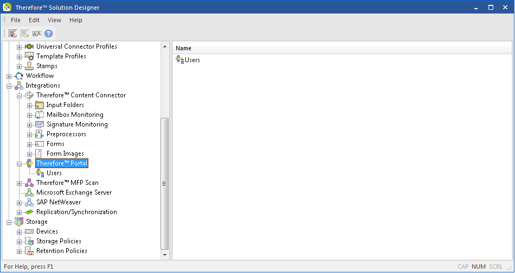This screenshot has height=273, width=515.
Task: Click the Storage icon in tree
Action: (19, 222)
